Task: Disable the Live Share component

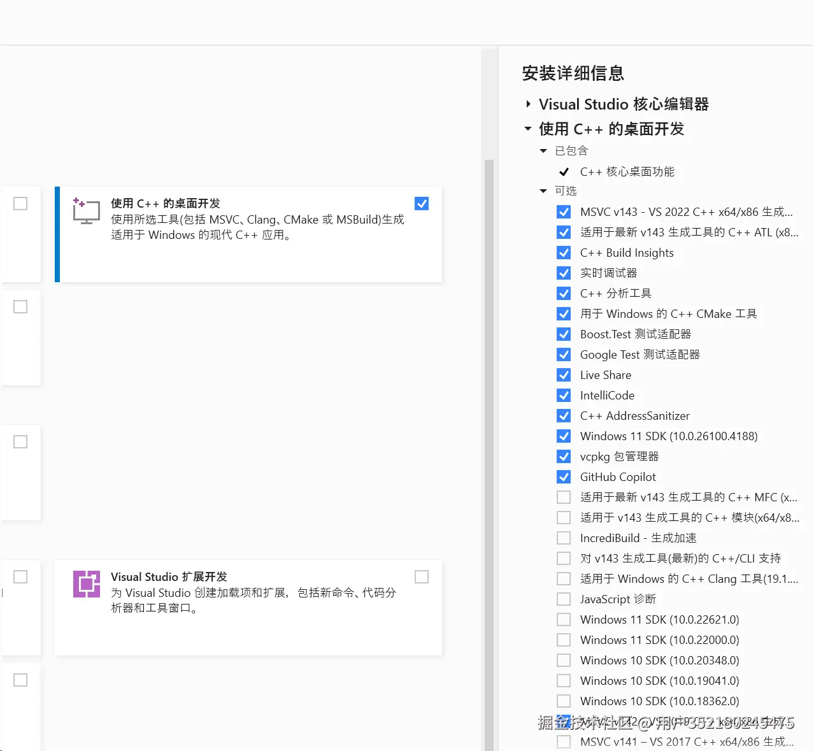Action: 564,375
